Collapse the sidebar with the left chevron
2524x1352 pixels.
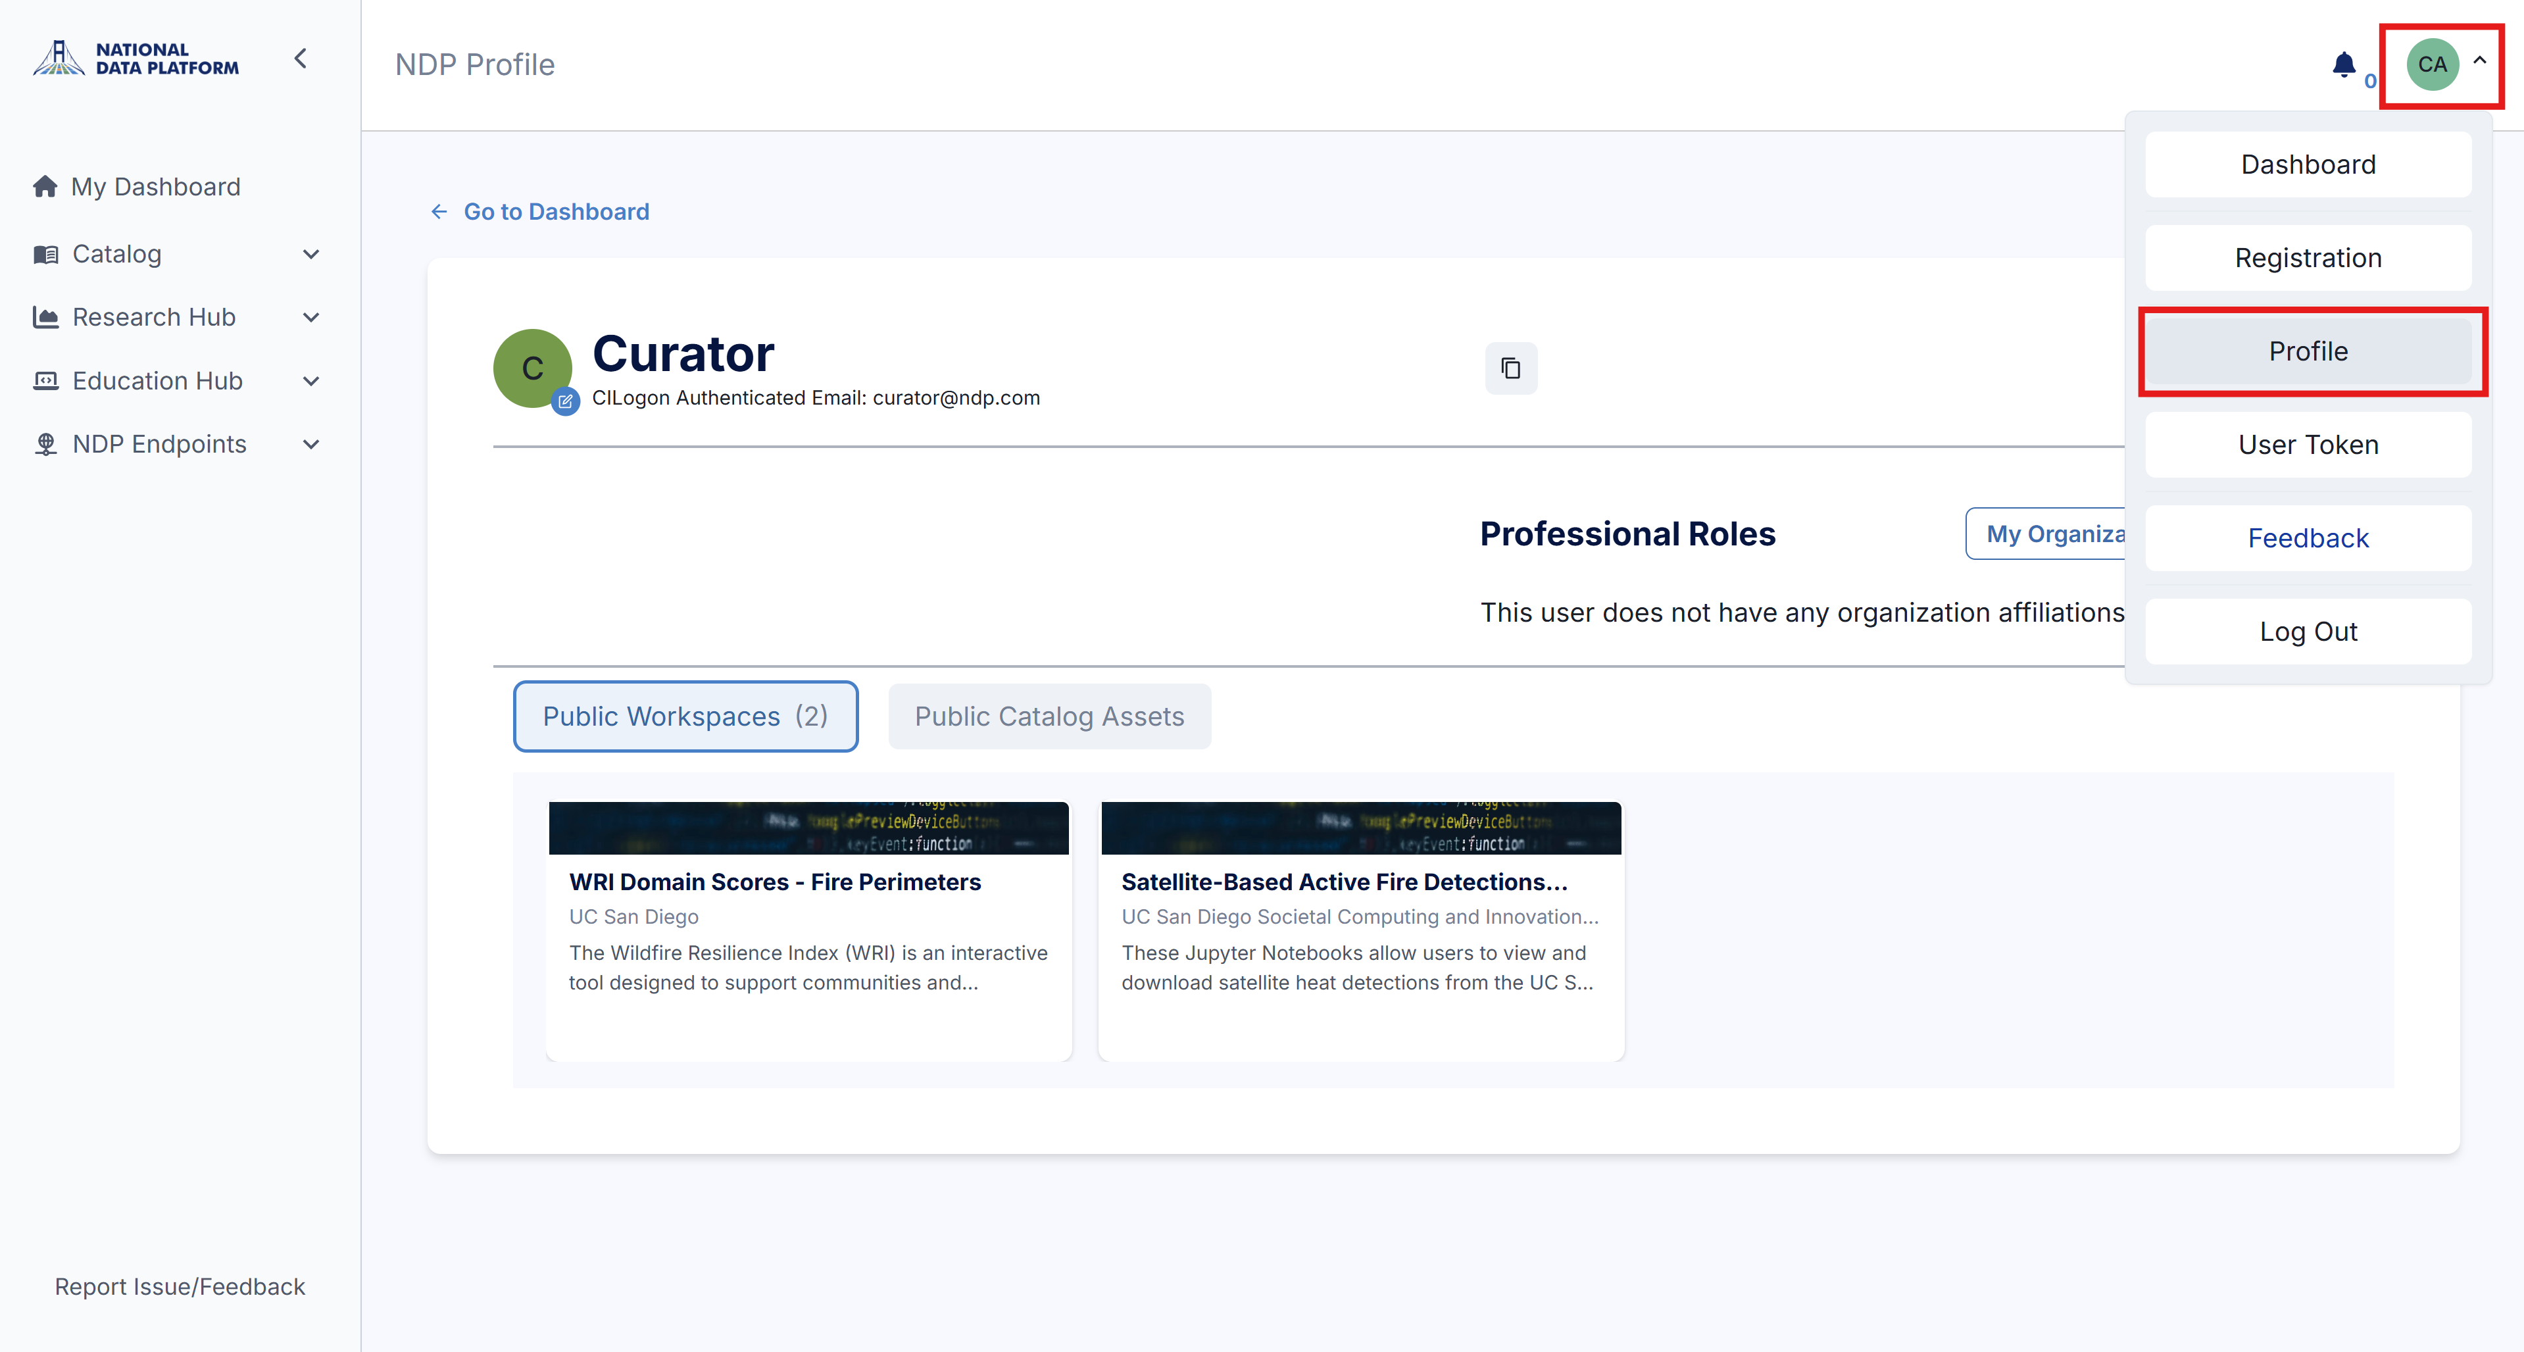(301, 59)
